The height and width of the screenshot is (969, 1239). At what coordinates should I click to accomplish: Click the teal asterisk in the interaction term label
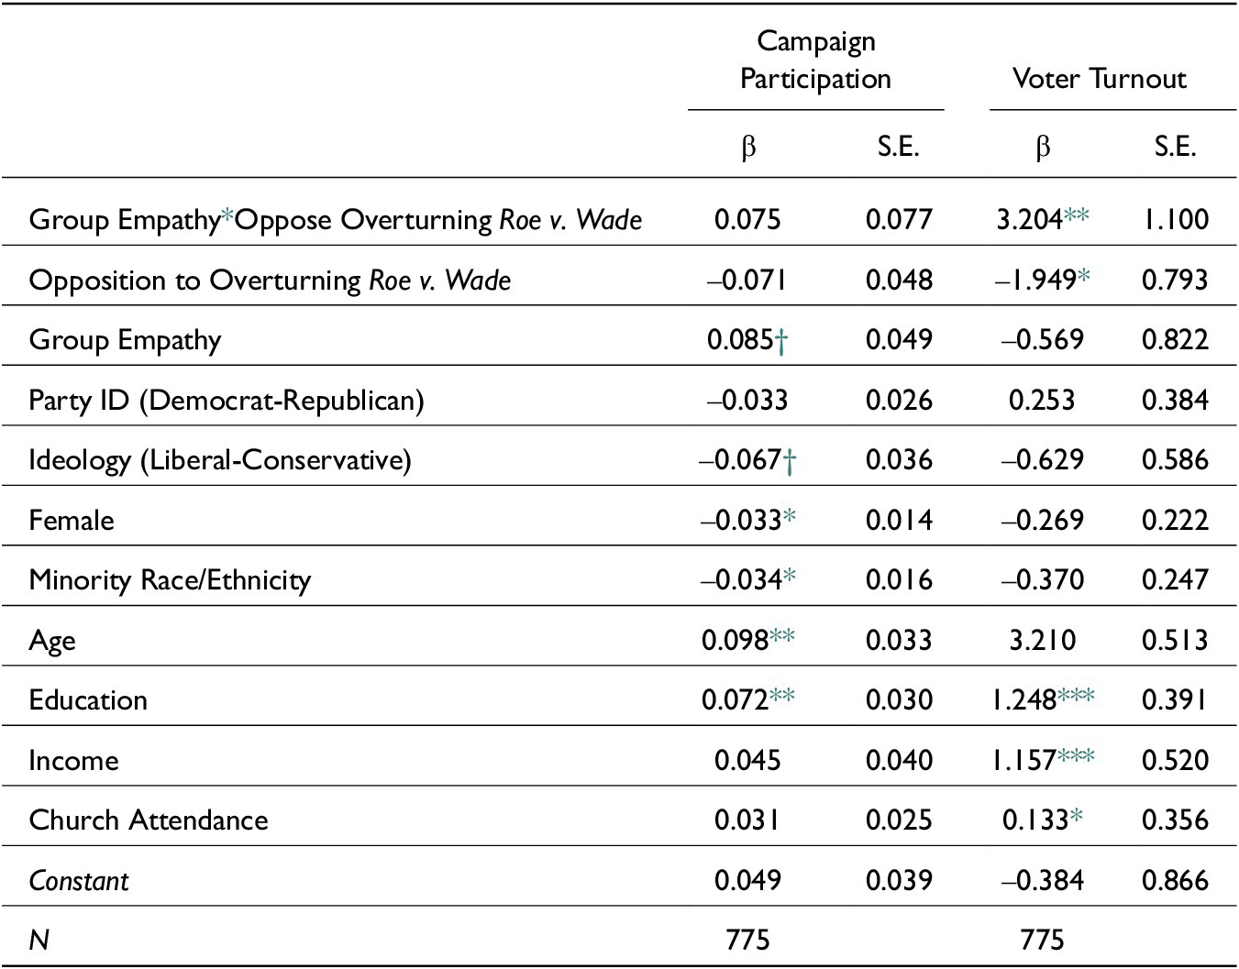pos(227,218)
